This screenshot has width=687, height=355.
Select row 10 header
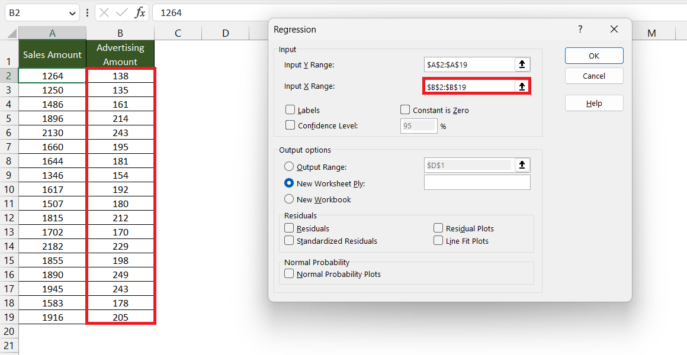coord(9,189)
